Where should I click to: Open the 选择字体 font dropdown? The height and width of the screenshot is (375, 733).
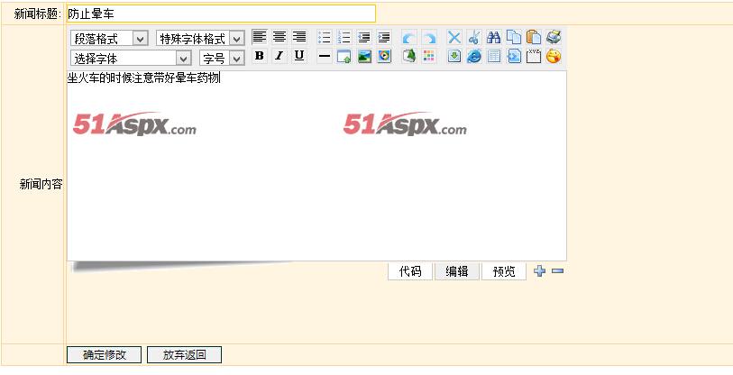(131, 58)
